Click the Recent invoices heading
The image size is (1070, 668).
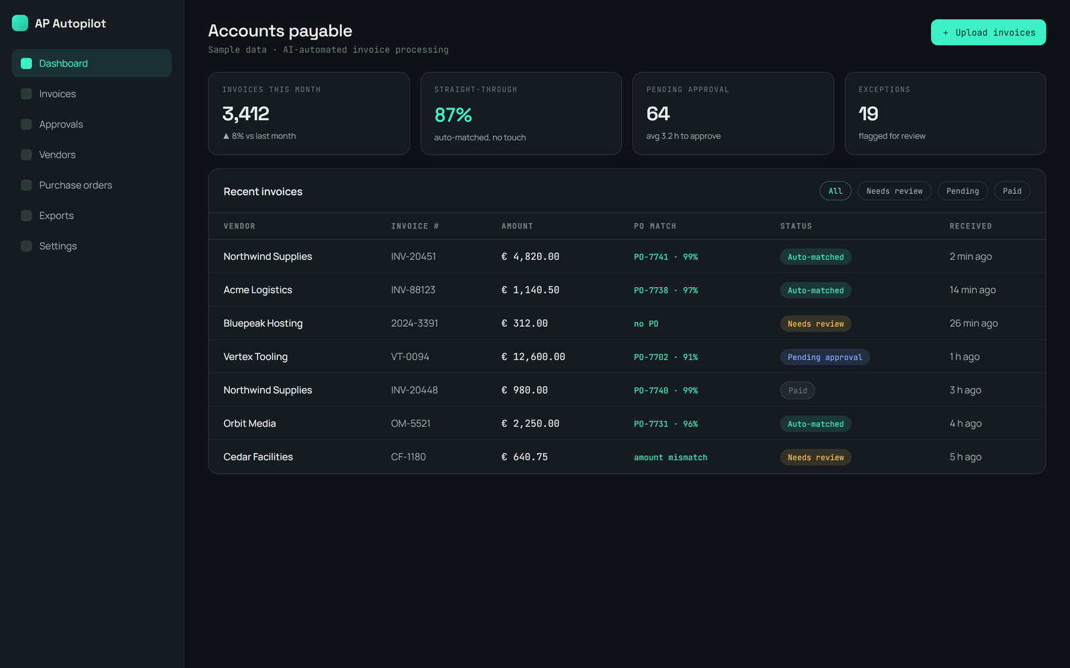(x=263, y=192)
